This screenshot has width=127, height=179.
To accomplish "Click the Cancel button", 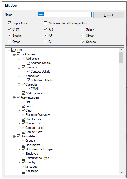I will pyautogui.click(x=109, y=15).
